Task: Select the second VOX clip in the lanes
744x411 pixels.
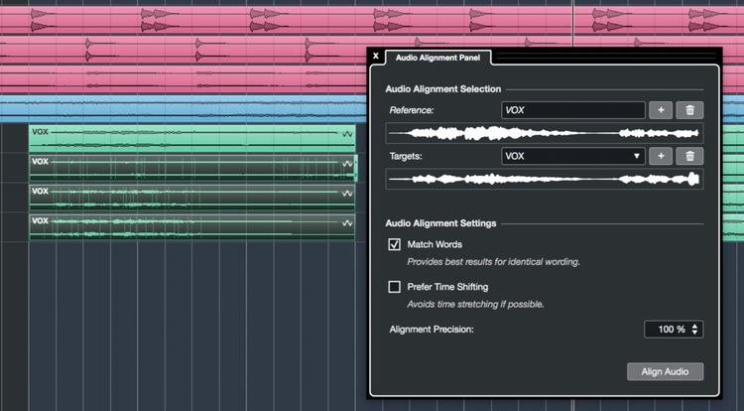Action: click(192, 168)
